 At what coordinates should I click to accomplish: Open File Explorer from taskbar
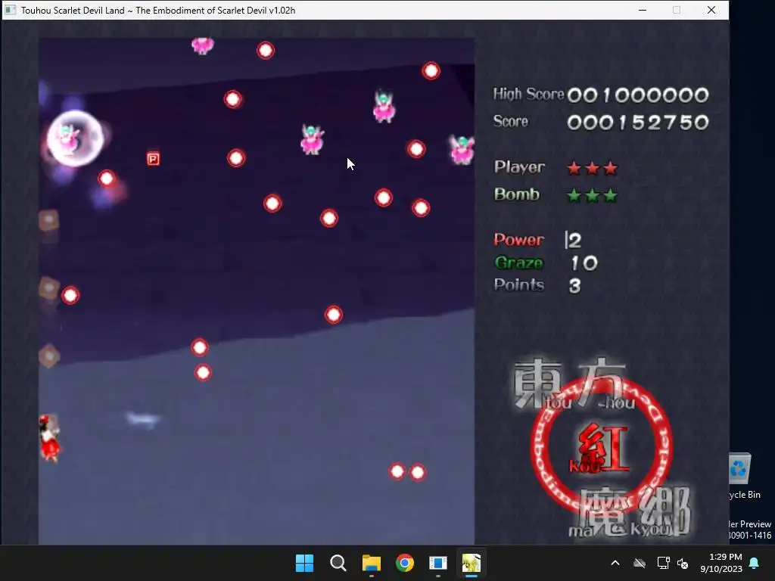click(371, 563)
